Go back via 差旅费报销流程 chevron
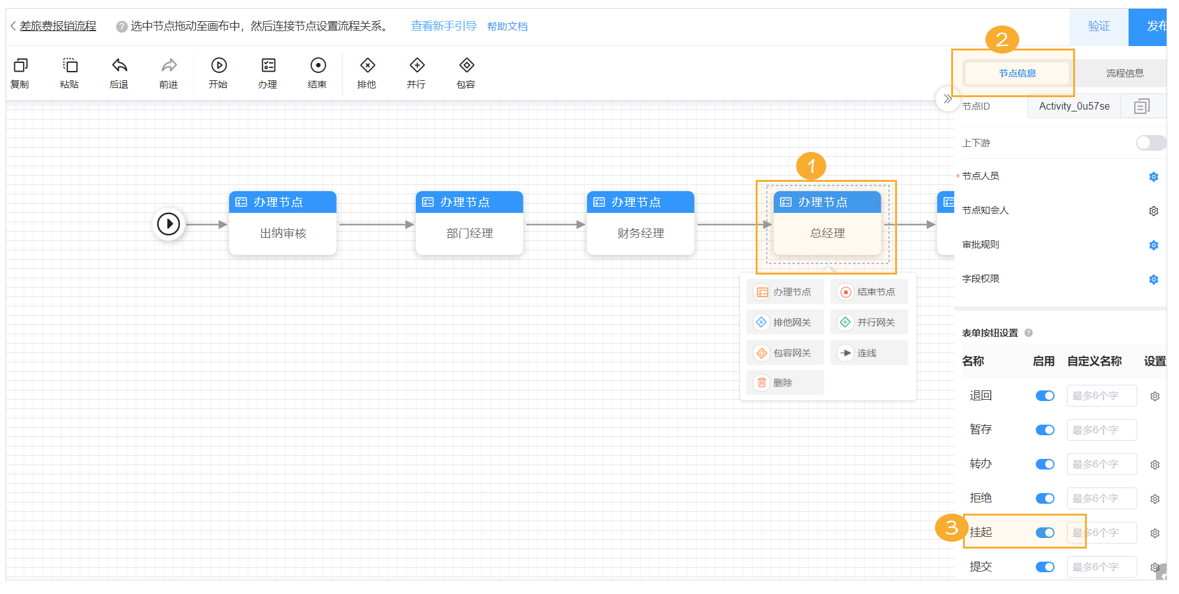 13,26
